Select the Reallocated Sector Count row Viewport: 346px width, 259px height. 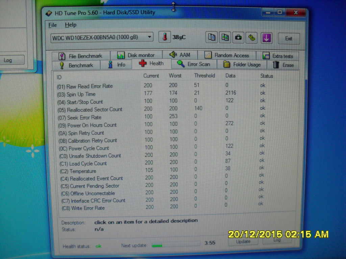coord(161,109)
